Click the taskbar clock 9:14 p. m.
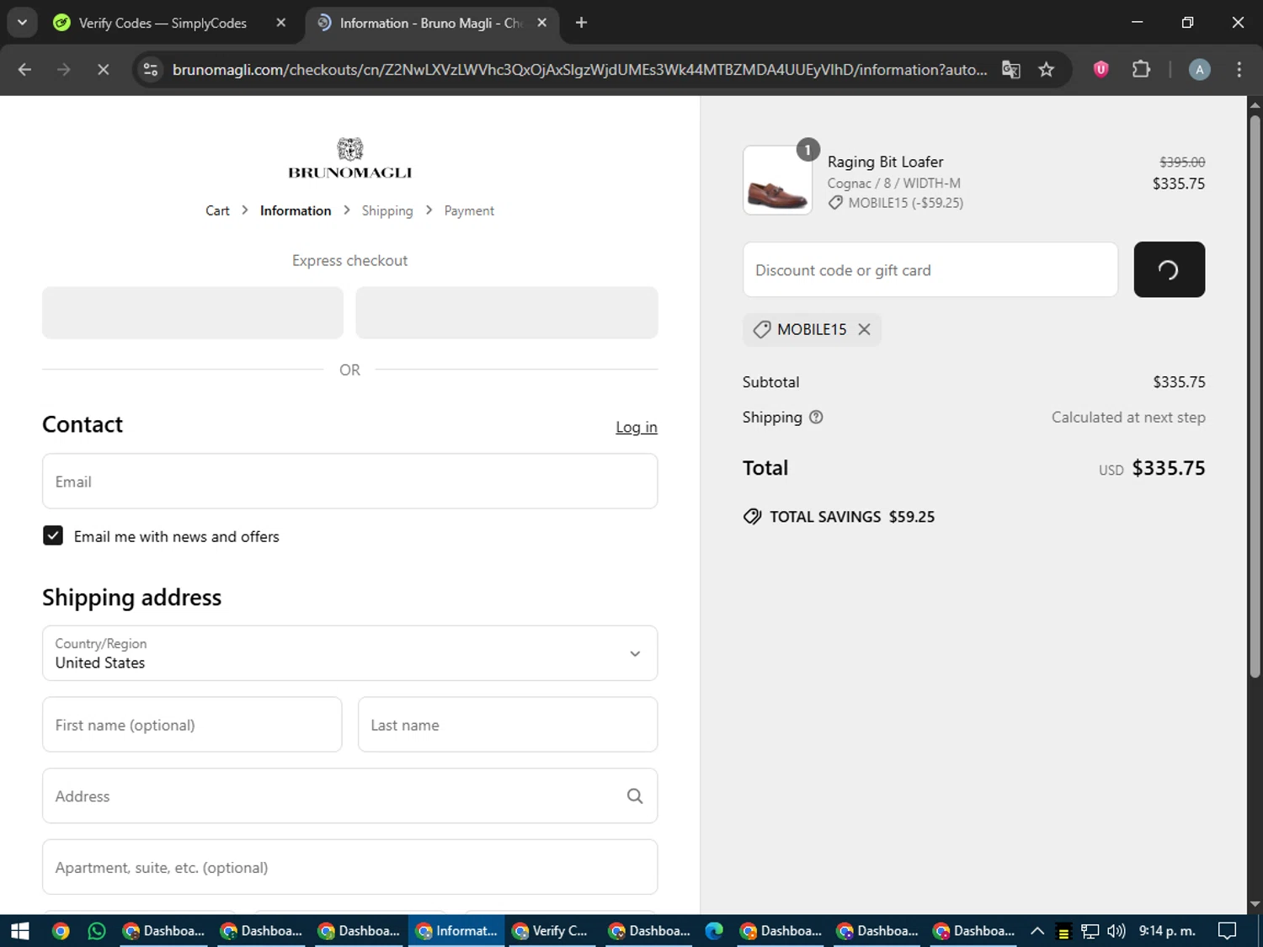1263x947 pixels. [x=1167, y=930]
